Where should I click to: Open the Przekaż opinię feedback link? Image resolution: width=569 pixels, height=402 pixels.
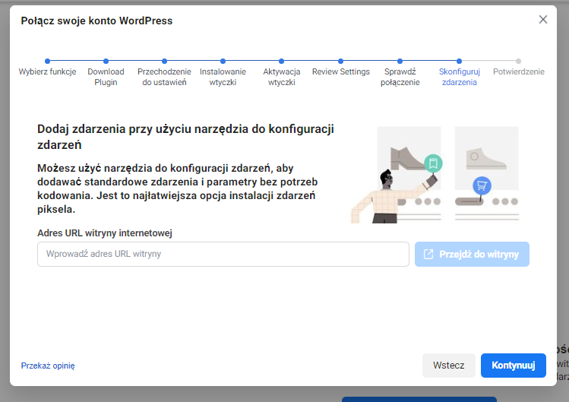click(x=48, y=366)
